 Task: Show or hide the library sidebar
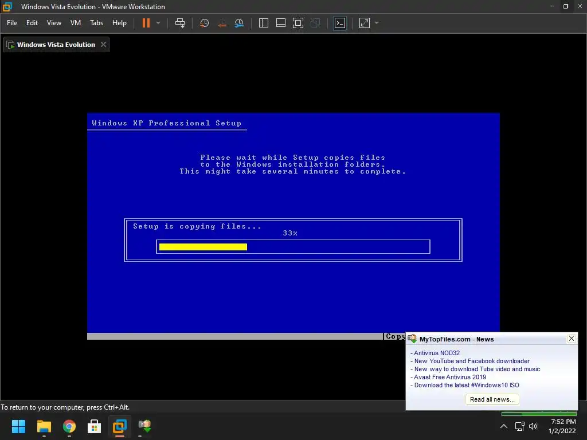click(264, 23)
